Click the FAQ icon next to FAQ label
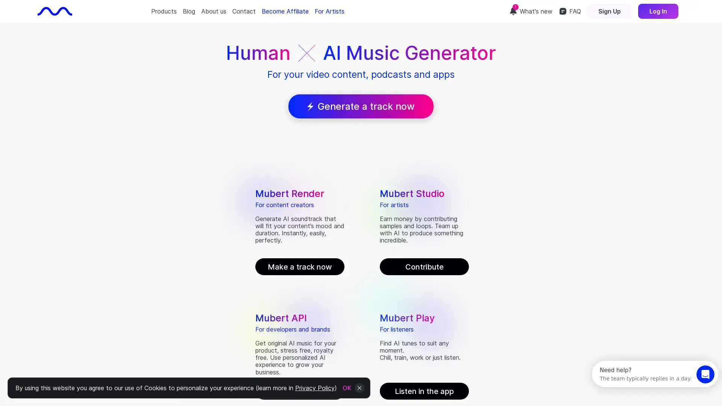Viewport: 722px width, 406px height. coord(563,11)
